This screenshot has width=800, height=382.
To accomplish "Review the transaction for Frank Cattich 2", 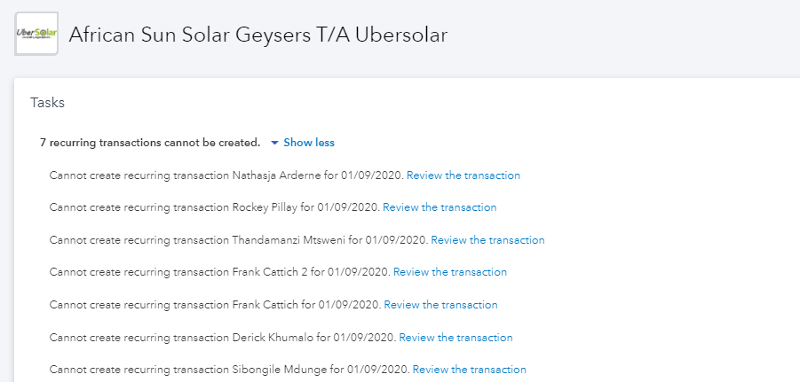I will click(x=450, y=272).
